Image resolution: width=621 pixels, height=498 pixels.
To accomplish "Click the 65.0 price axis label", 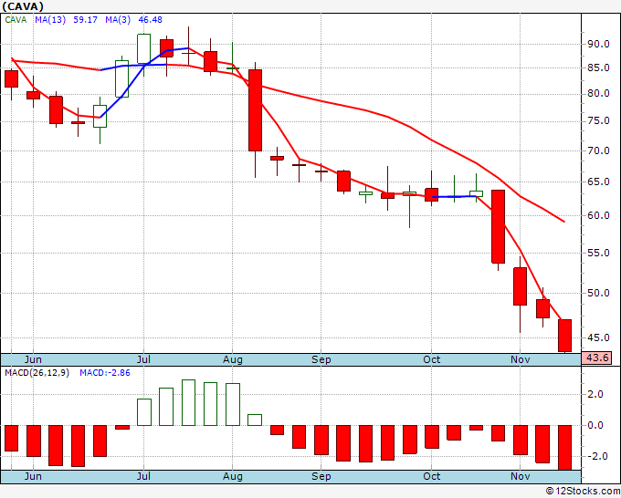I will coord(598,182).
